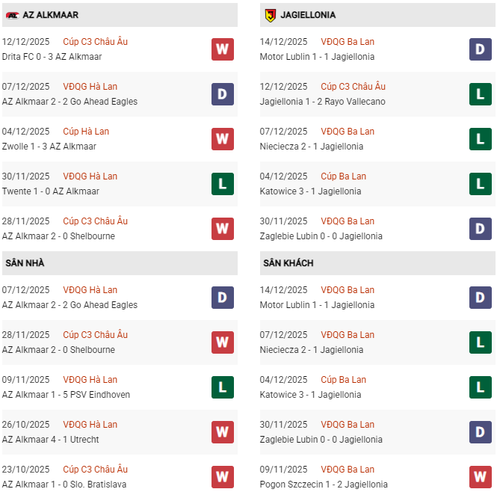497x495 pixels.
Task: Open Cúp Hà Lan link on 04/12 row
Action: click(86, 132)
